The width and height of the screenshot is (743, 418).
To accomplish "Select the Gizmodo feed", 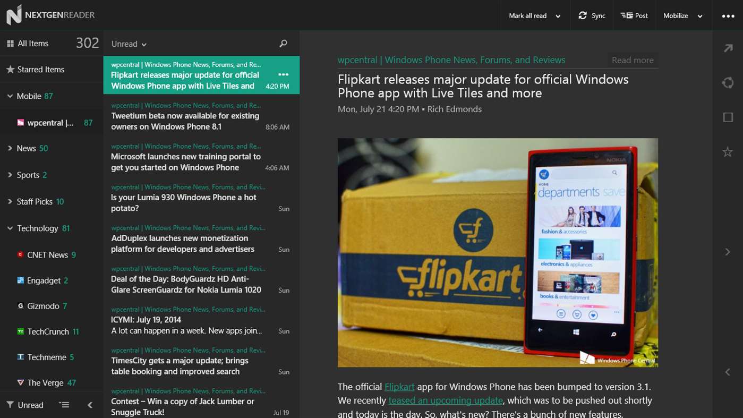I will [52, 306].
